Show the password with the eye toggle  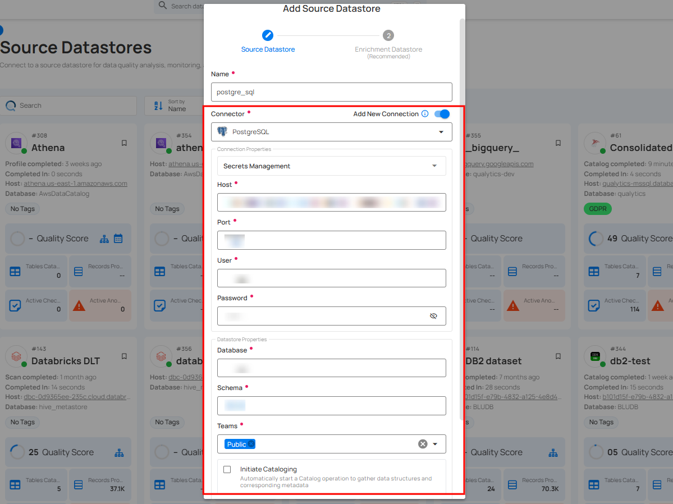433,316
